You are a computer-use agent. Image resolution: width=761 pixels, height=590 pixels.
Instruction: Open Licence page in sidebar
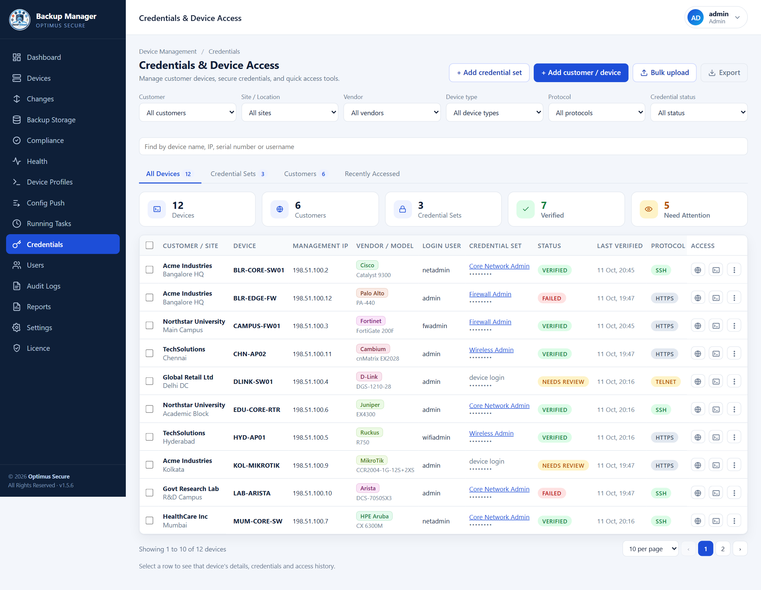tap(63, 348)
